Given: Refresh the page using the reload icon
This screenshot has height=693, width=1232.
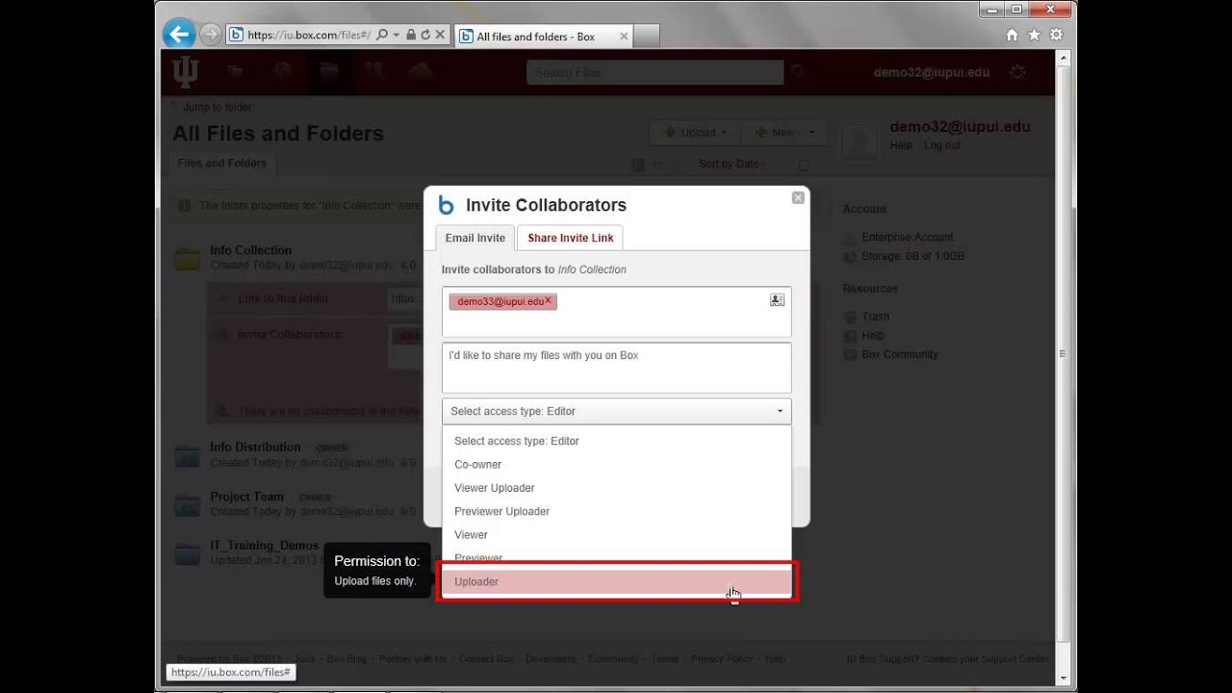Looking at the screenshot, I should [424, 35].
